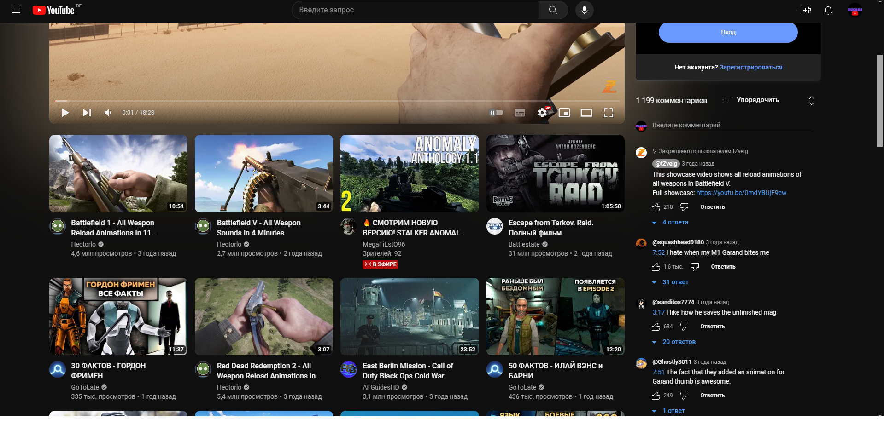Open 50 ФАКТОВ Илай Вэнс video title

click(555, 371)
